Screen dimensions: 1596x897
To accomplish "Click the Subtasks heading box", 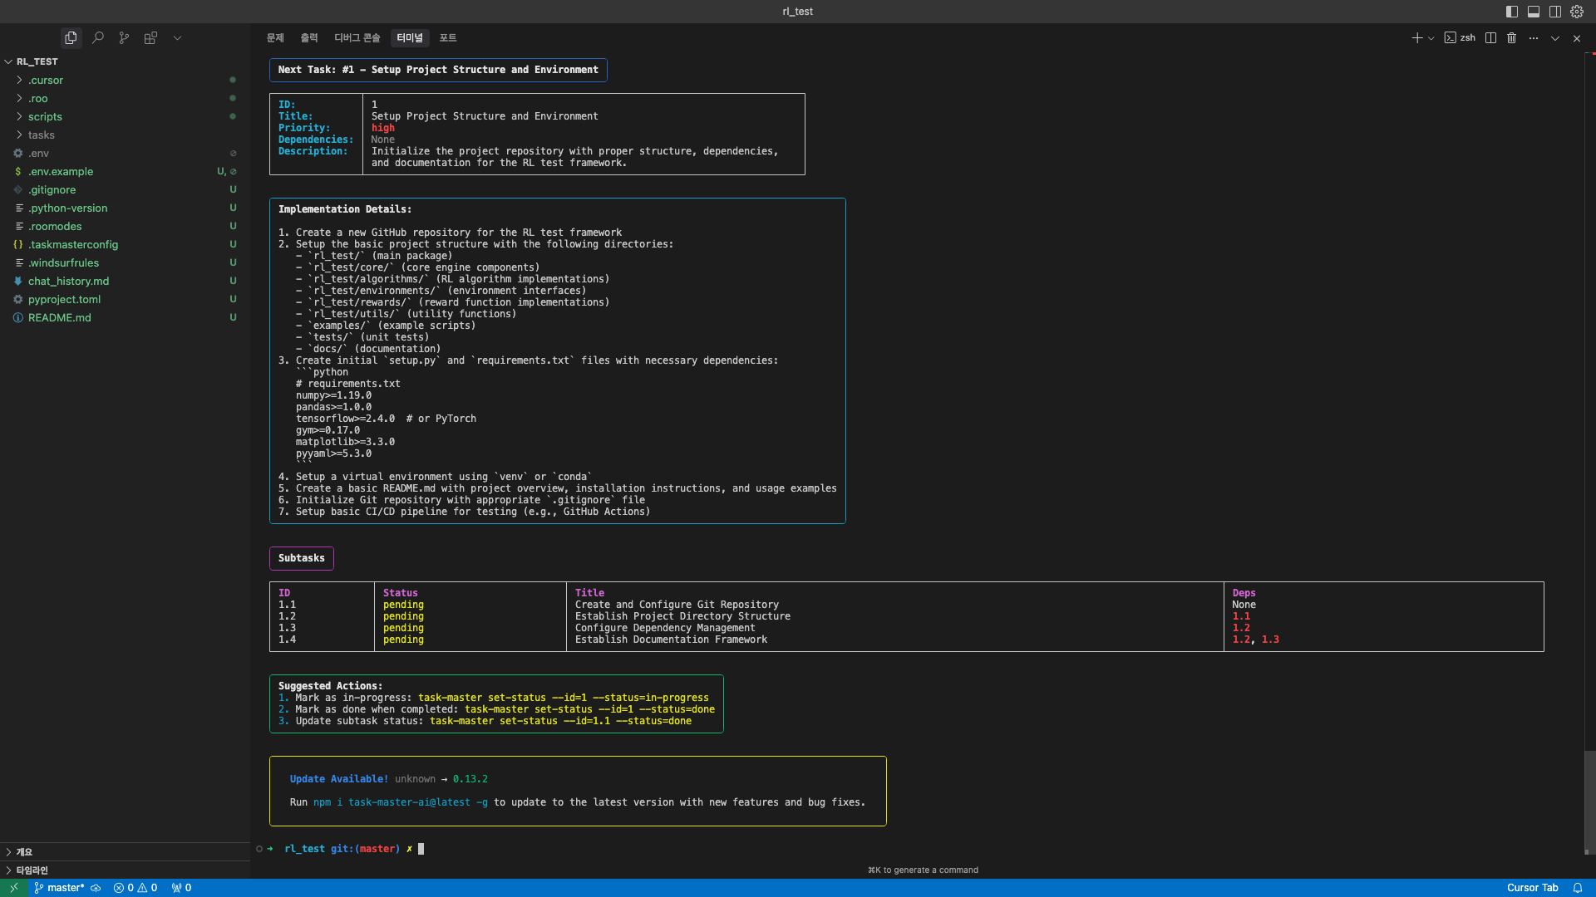I will 301,558.
